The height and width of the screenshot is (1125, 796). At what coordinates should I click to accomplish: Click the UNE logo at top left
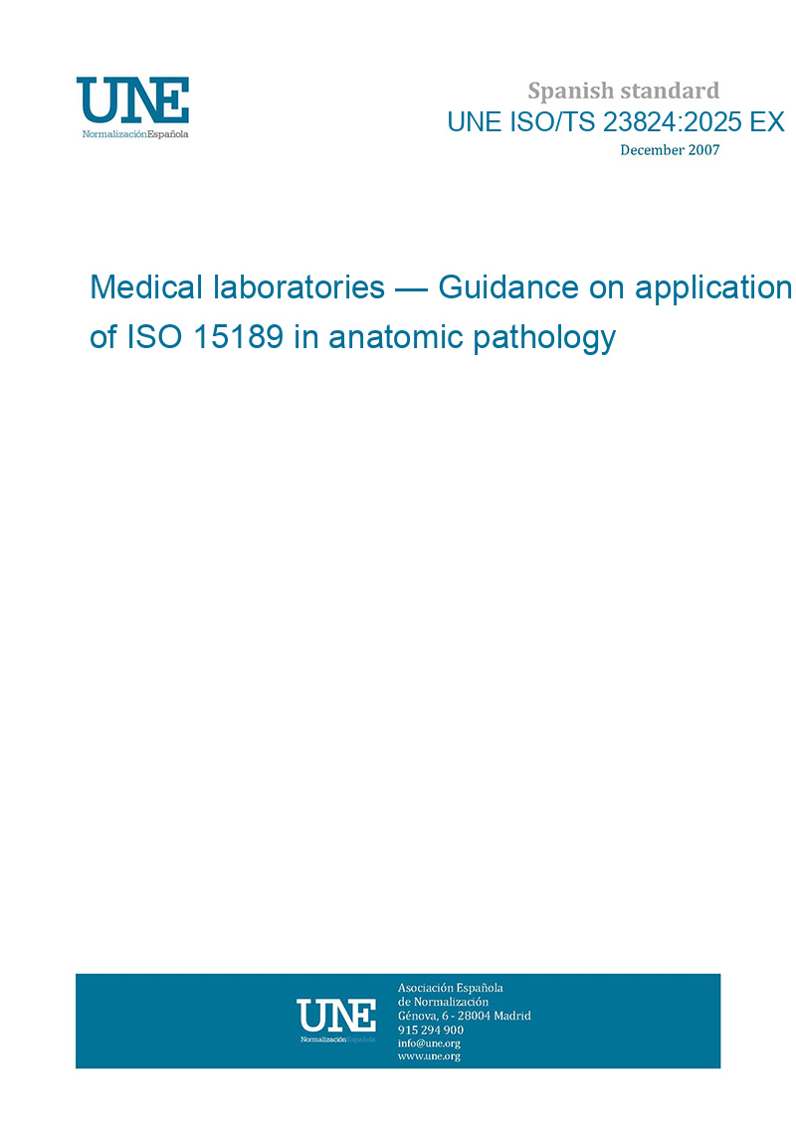point(132,99)
